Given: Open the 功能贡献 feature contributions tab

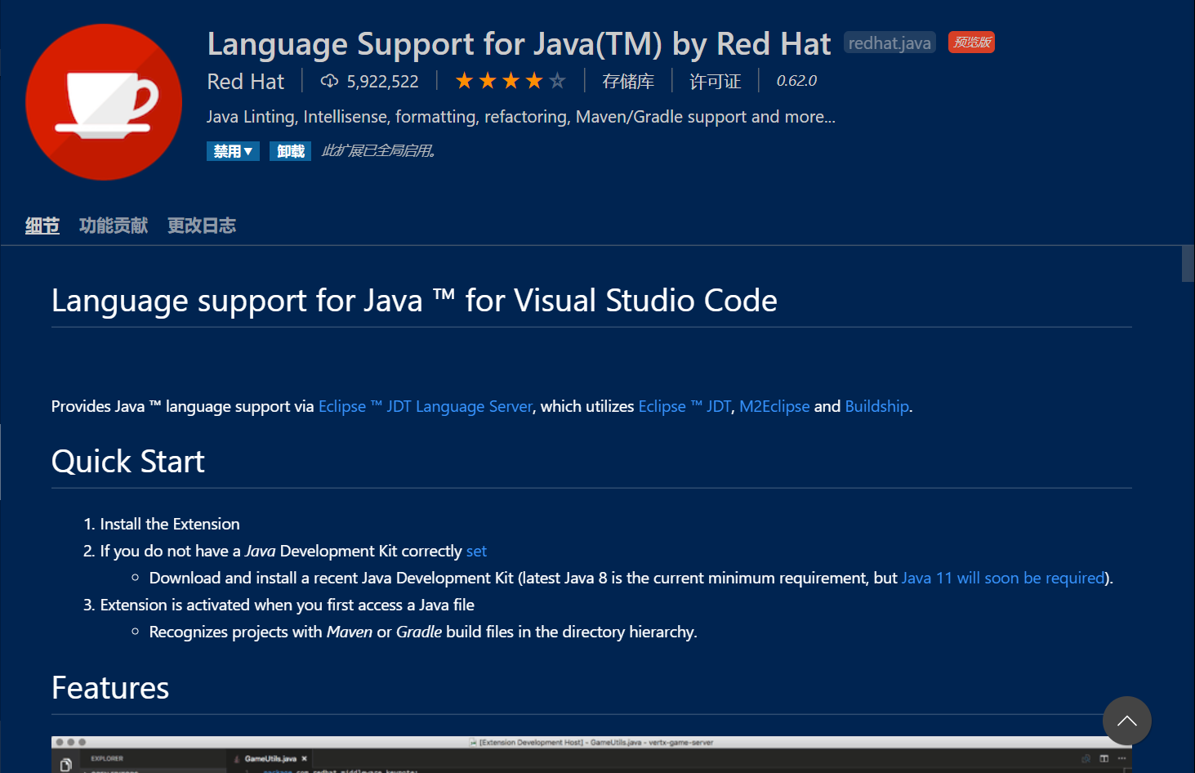Looking at the screenshot, I should (114, 226).
